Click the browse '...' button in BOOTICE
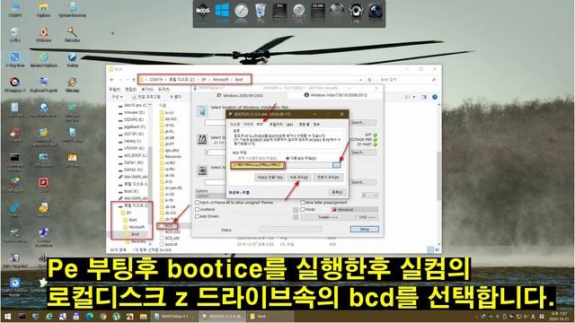The image size is (575, 323). click(337, 165)
